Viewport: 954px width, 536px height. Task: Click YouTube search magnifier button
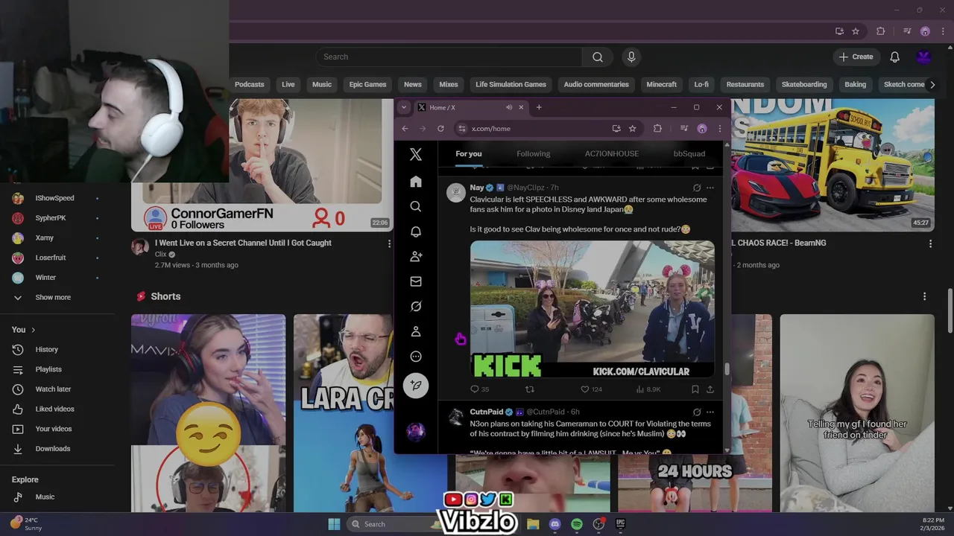pyautogui.click(x=598, y=57)
